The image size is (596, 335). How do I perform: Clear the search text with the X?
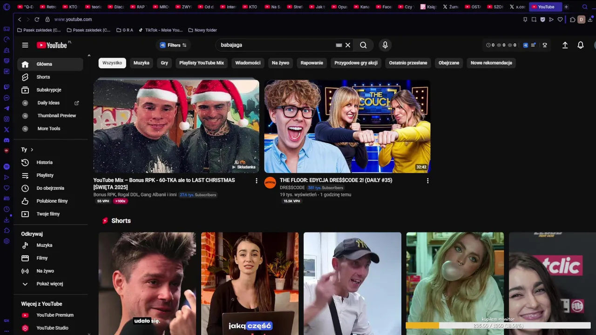click(348, 45)
